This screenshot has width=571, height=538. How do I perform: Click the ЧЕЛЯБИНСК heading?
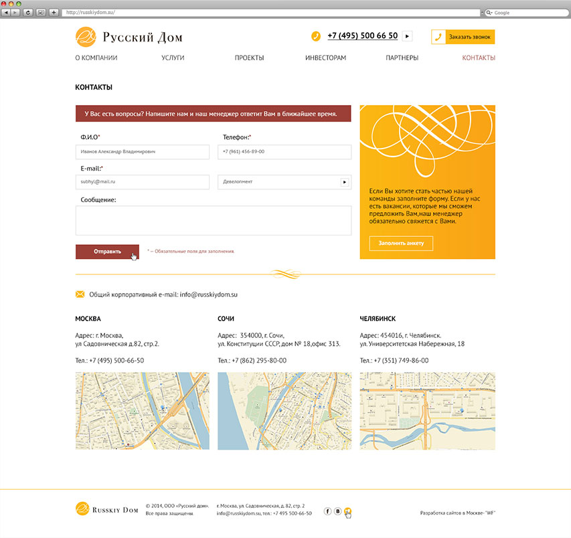tap(378, 319)
